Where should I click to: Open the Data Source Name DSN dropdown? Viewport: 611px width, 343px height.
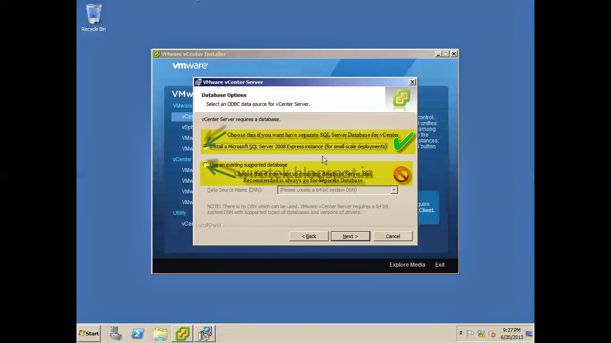[394, 190]
